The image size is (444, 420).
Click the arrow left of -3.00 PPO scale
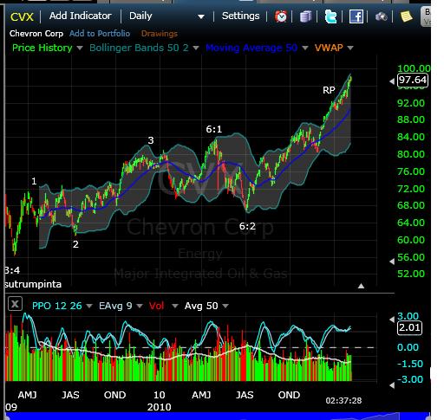(x=392, y=385)
